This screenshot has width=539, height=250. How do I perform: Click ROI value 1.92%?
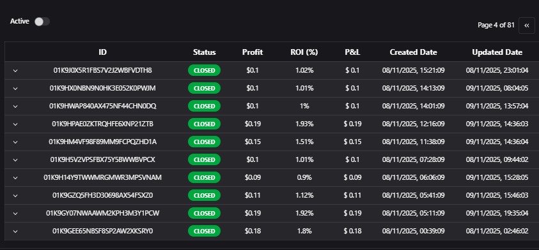point(304,213)
